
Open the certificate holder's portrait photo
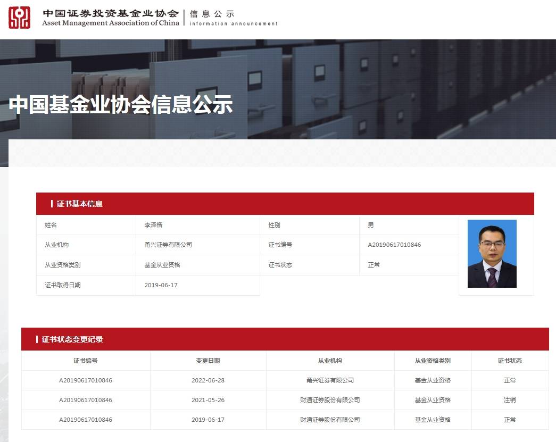492,254
